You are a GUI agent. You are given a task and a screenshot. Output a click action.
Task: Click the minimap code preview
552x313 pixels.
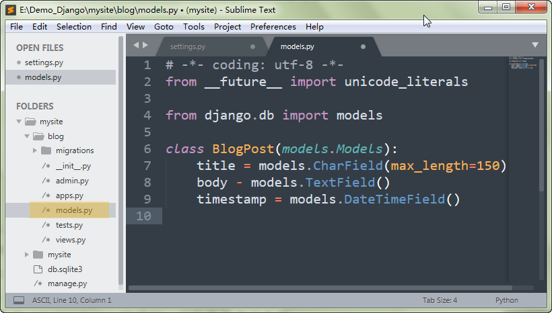point(523,62)
